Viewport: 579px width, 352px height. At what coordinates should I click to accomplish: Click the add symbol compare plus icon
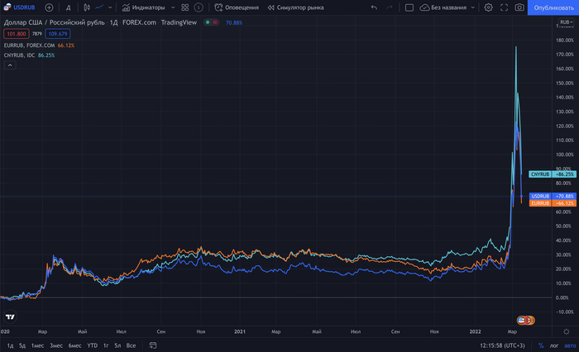click(x=49, y=7)
